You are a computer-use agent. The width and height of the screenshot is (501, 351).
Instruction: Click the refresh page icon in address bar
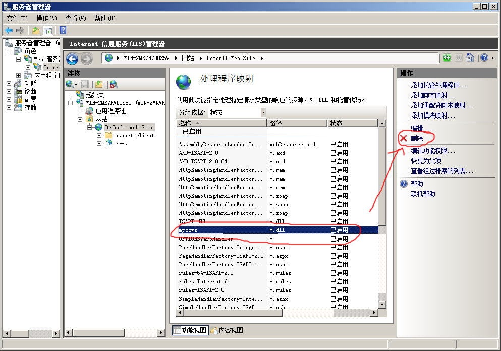447,58
